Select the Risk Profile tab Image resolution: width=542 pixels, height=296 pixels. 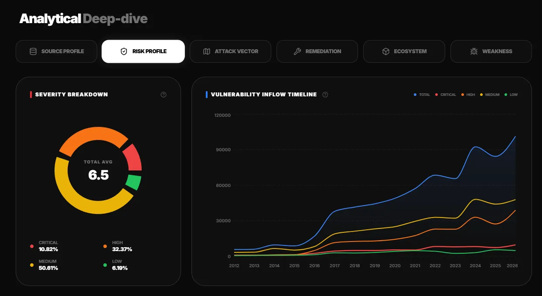143,51
